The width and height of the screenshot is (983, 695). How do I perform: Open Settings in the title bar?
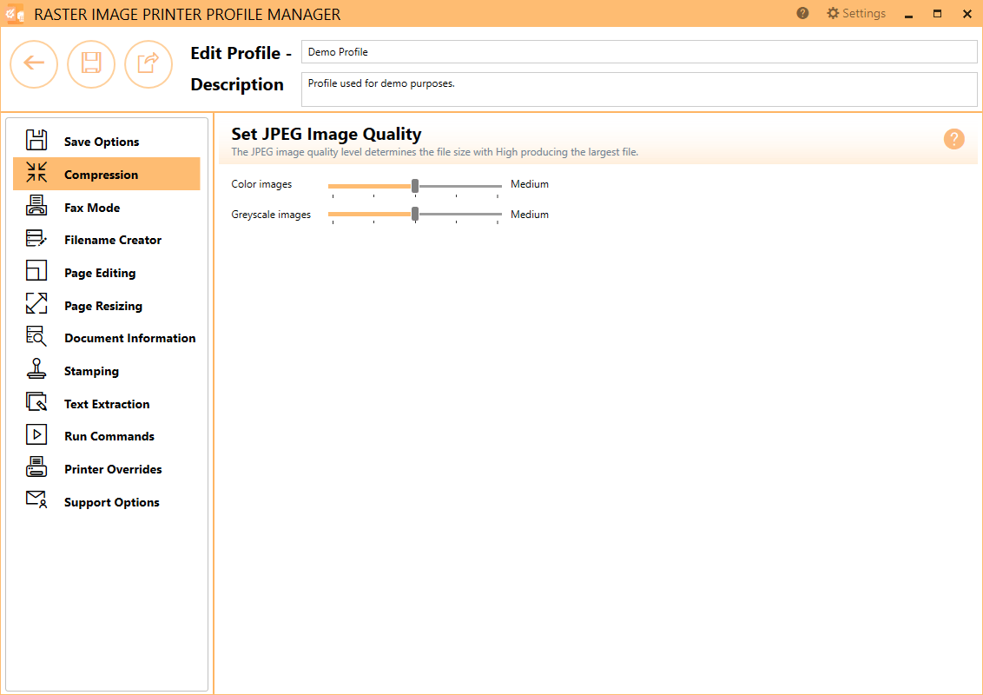tap(855, 14)
